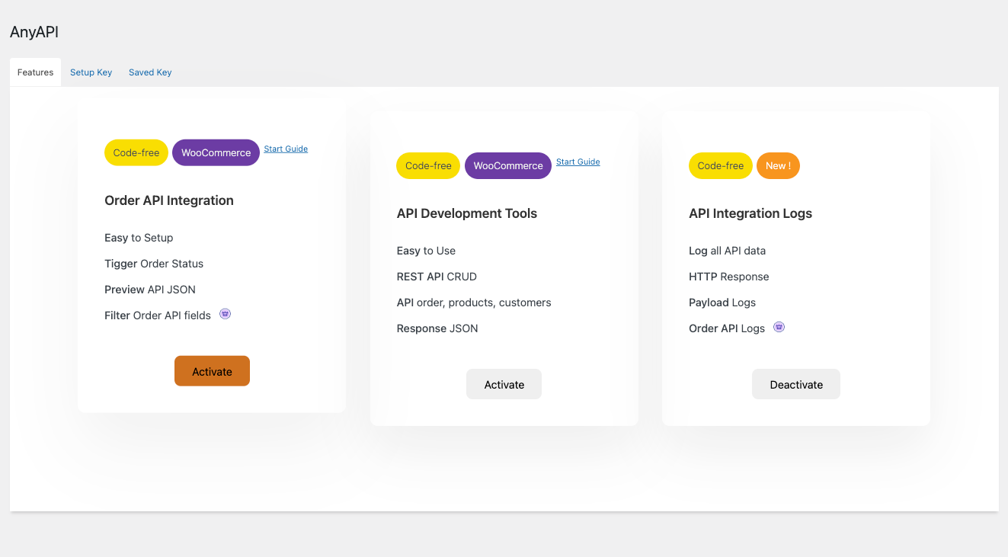Viewport: 1008px width, 557px height.
Task: Click the orange New! badge
Action: 777,165
